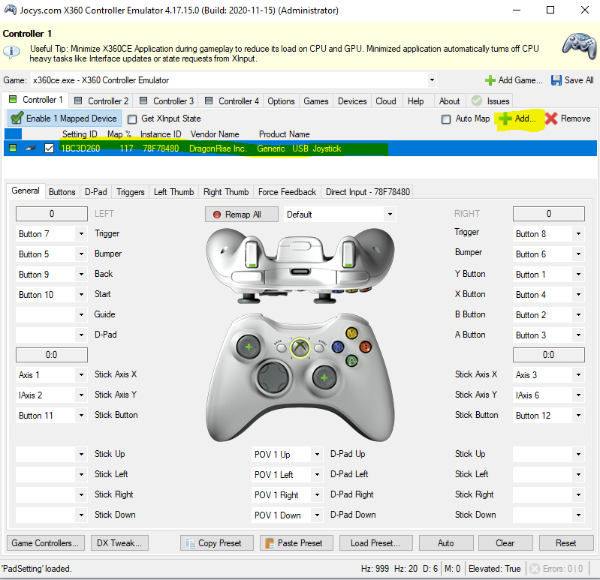The width and height of the screenshot is (600, 580).
Task: Open the Default preset dropdown
Action: click(390, 214)
